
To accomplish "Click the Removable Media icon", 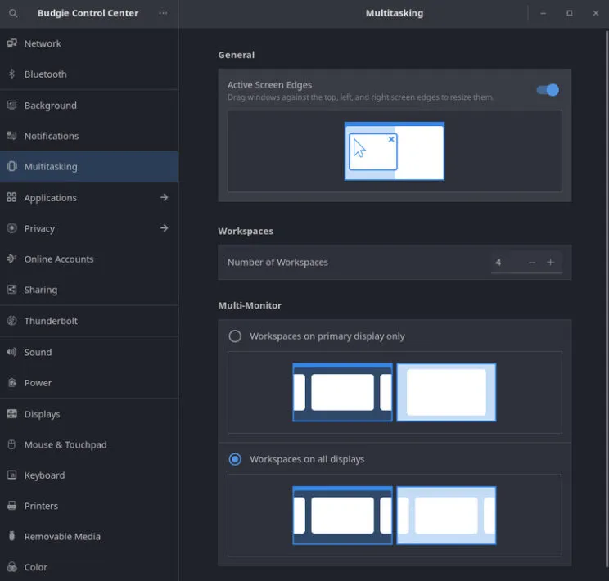I will pyautogui.click(x=11, y=536).
